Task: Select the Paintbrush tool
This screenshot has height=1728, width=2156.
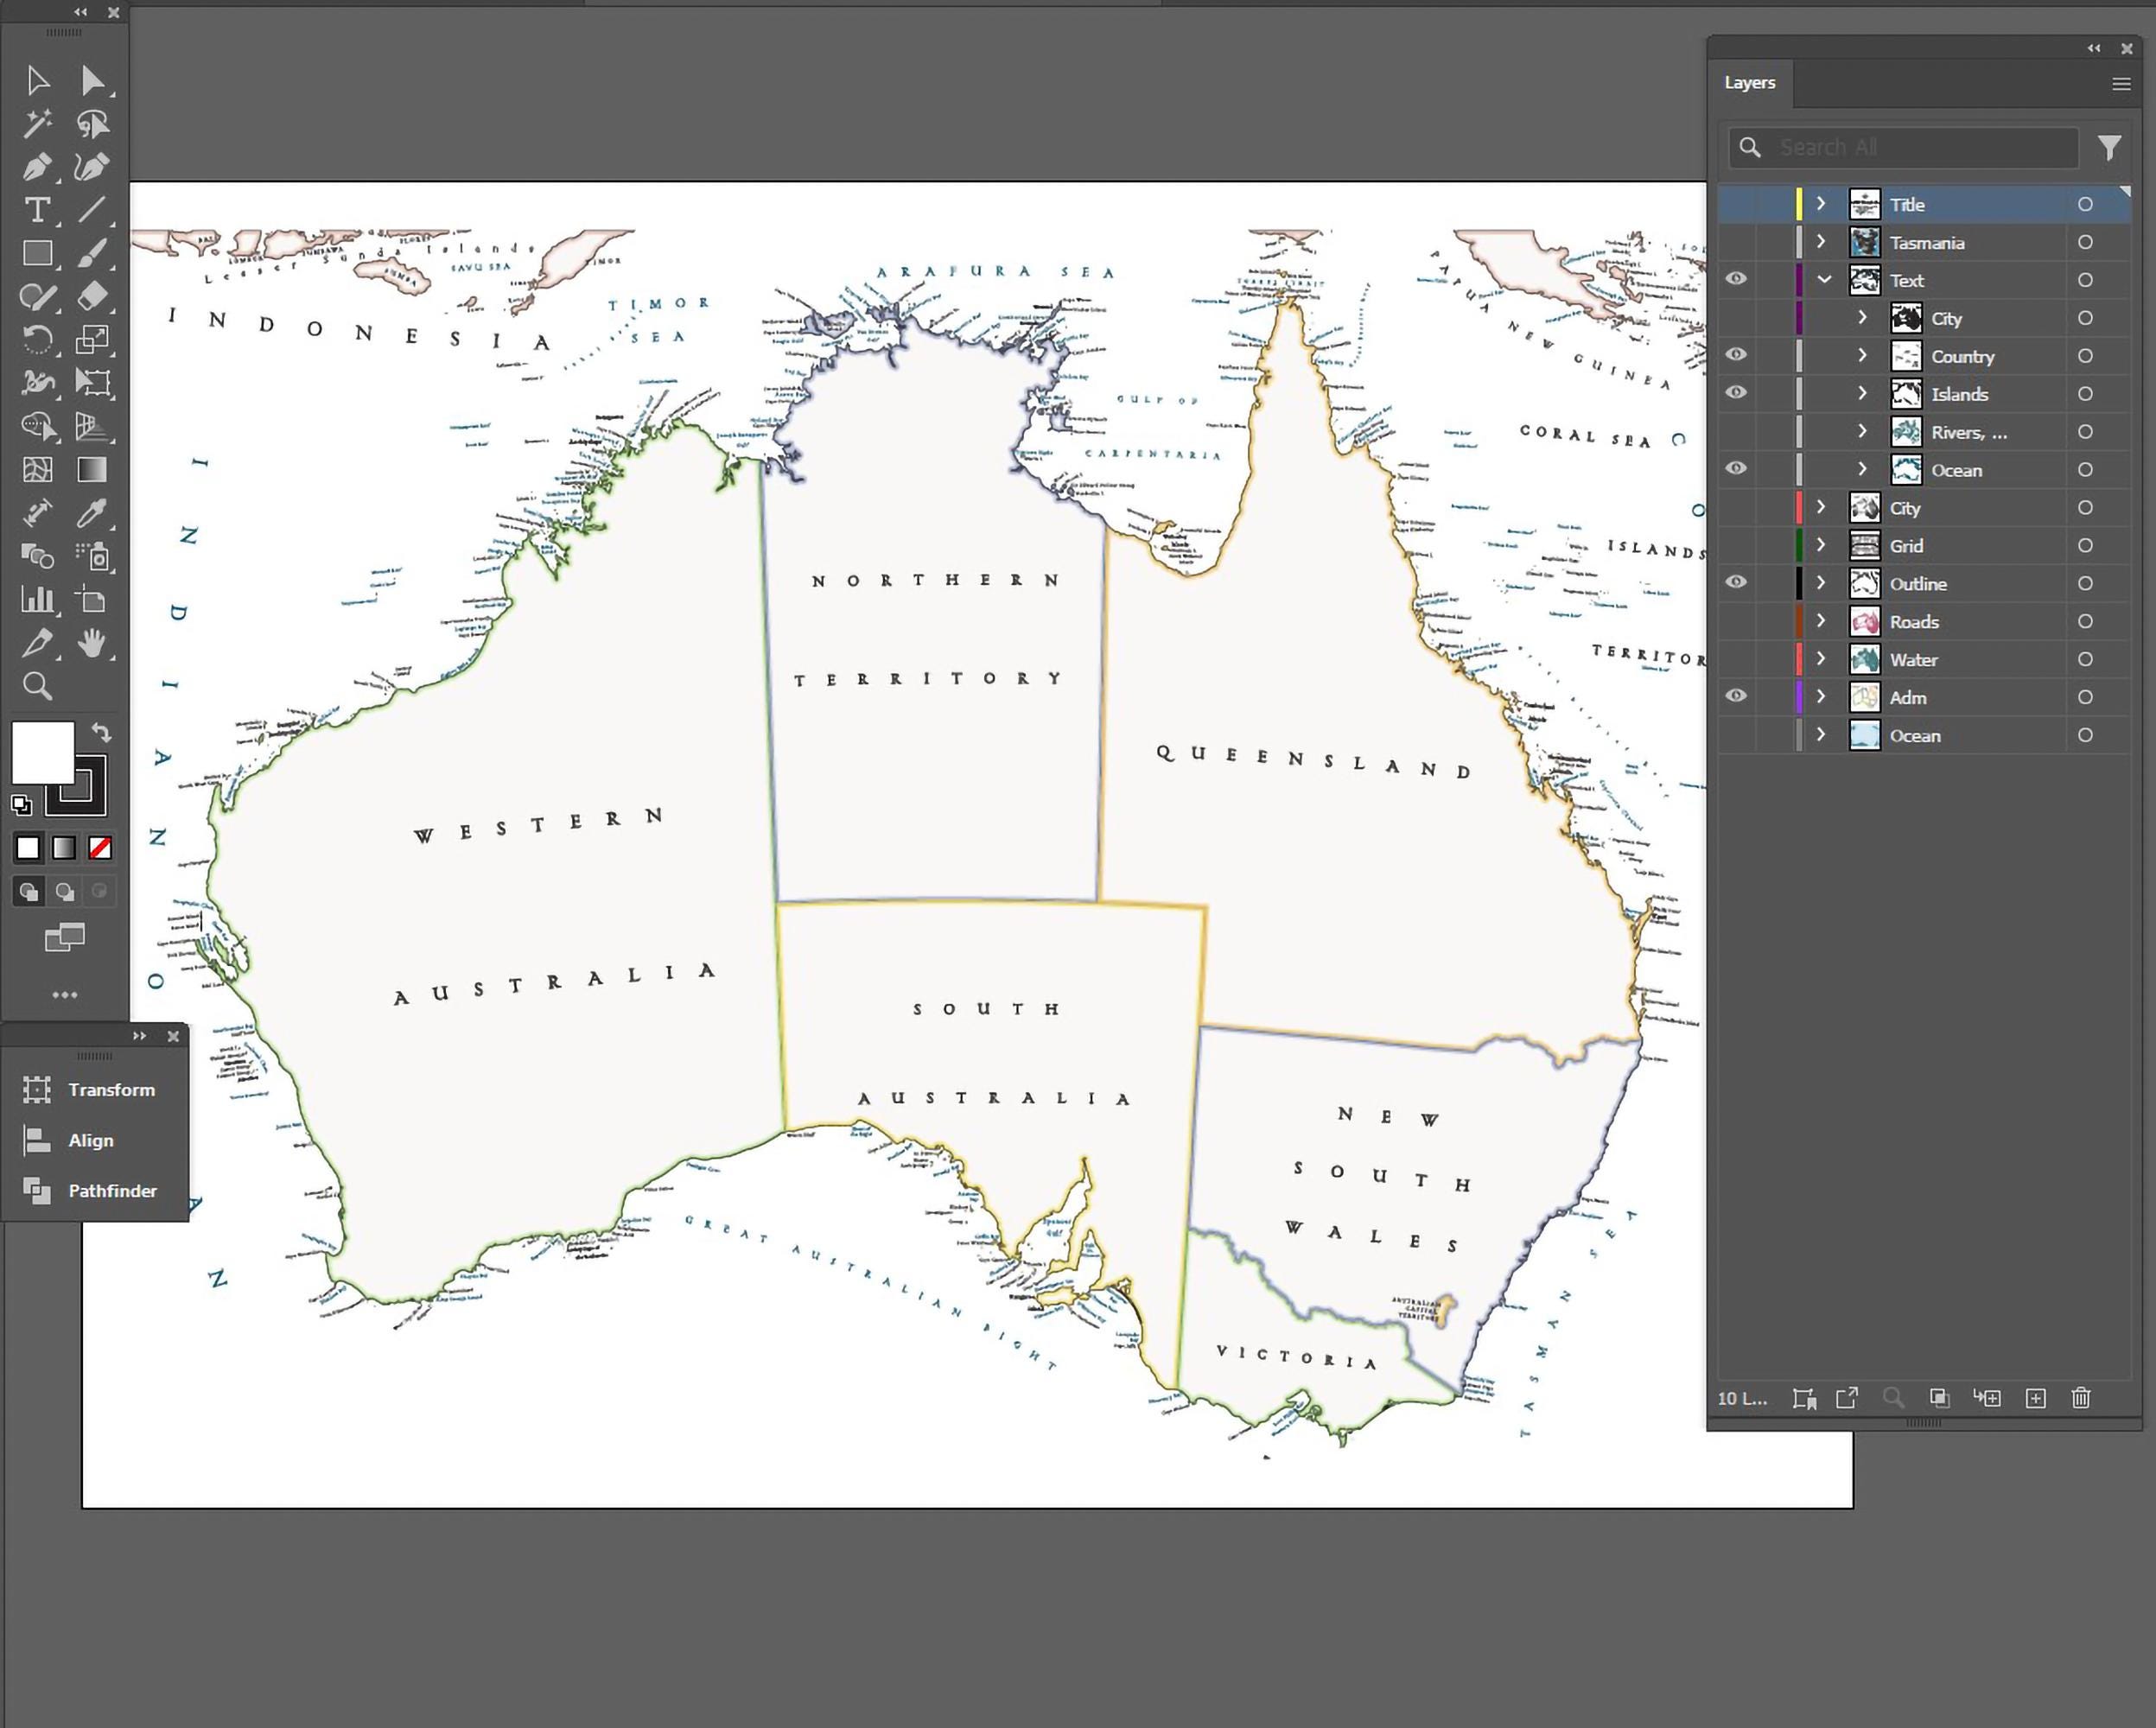Action: click(95, 253)
